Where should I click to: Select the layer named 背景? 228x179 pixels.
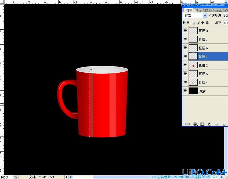click(x=202, y=91)
